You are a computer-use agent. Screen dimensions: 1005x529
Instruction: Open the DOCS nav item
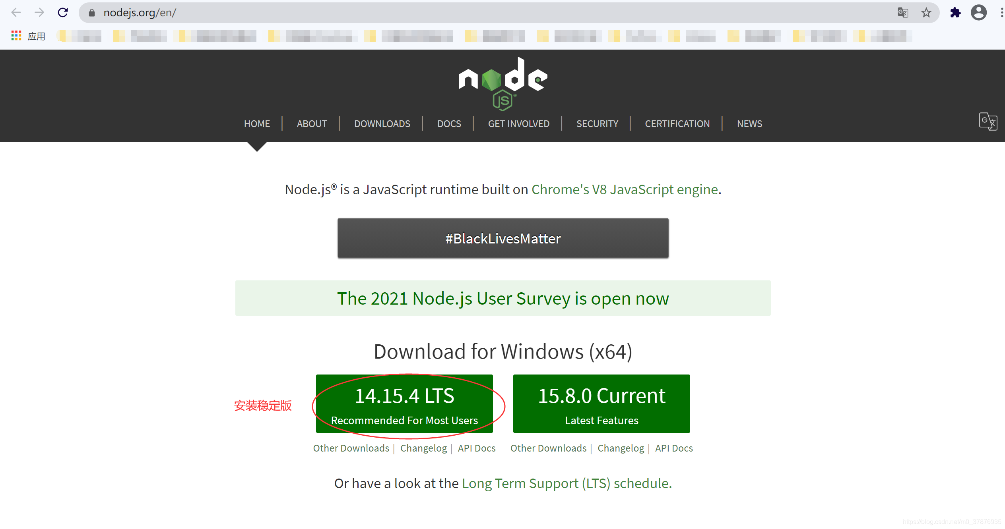(x=449, y=124)
